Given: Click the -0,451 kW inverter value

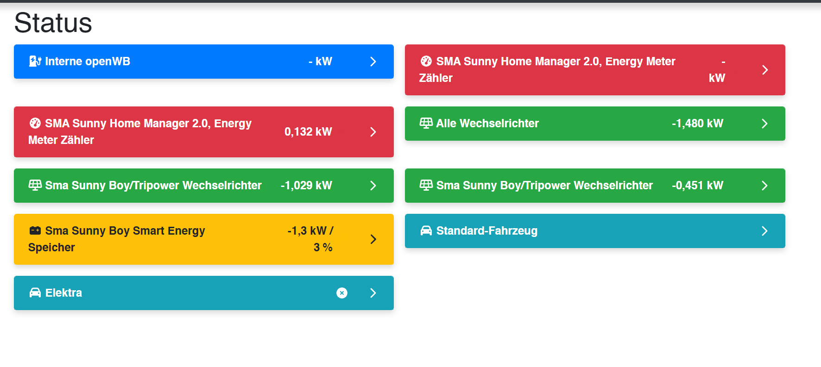Looking at the screenshot, I should (x=697, y=186).
